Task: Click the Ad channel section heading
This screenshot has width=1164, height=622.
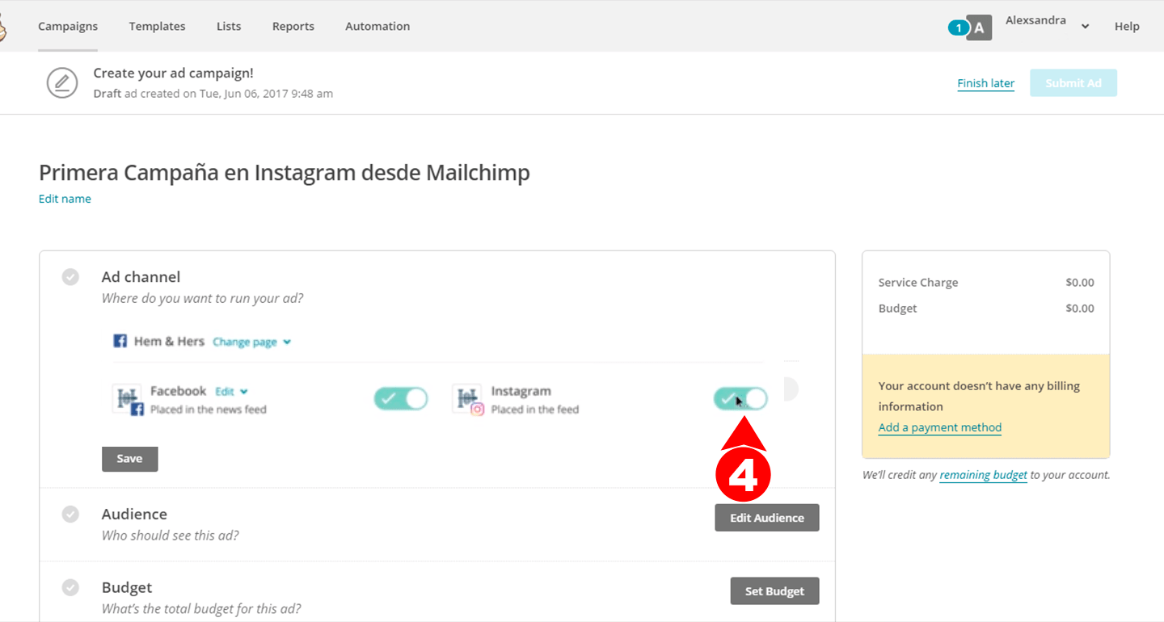Action: [141, 277]
